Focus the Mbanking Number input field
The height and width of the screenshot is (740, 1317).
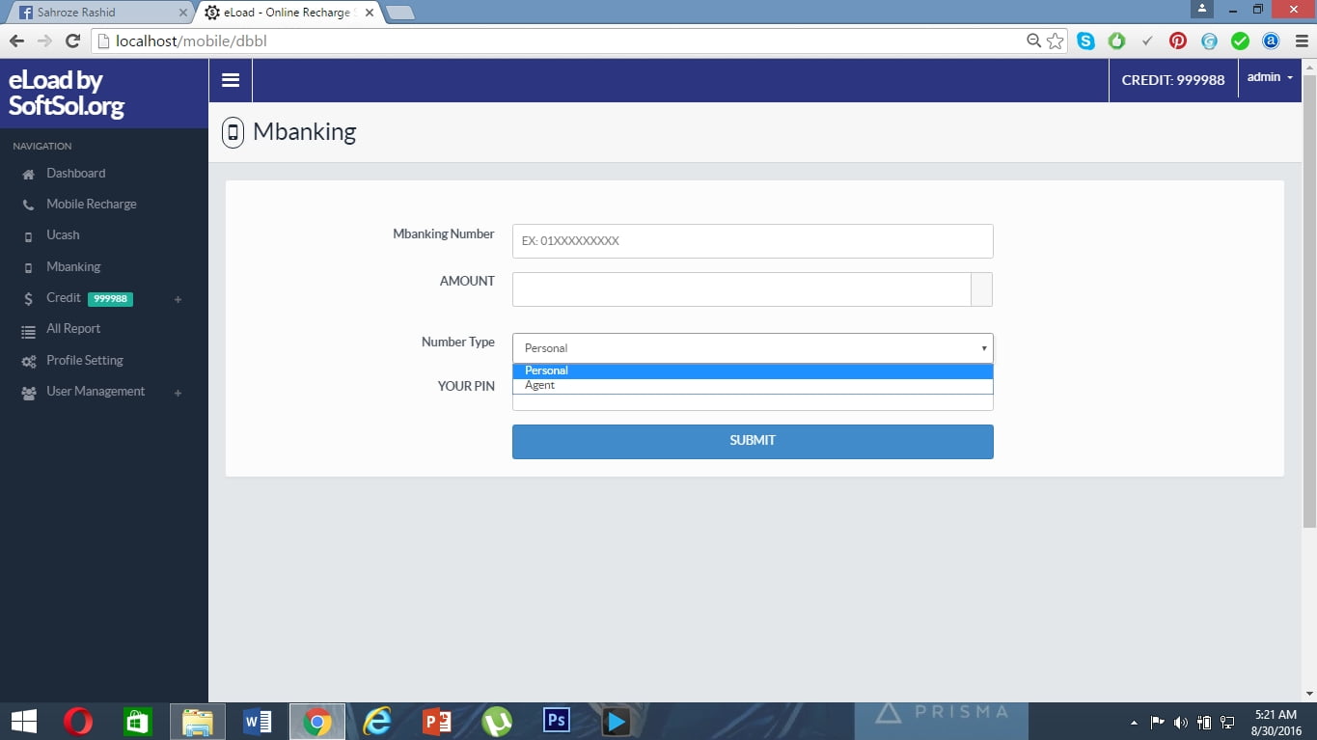pyautogui.click(x=753, y=241)
